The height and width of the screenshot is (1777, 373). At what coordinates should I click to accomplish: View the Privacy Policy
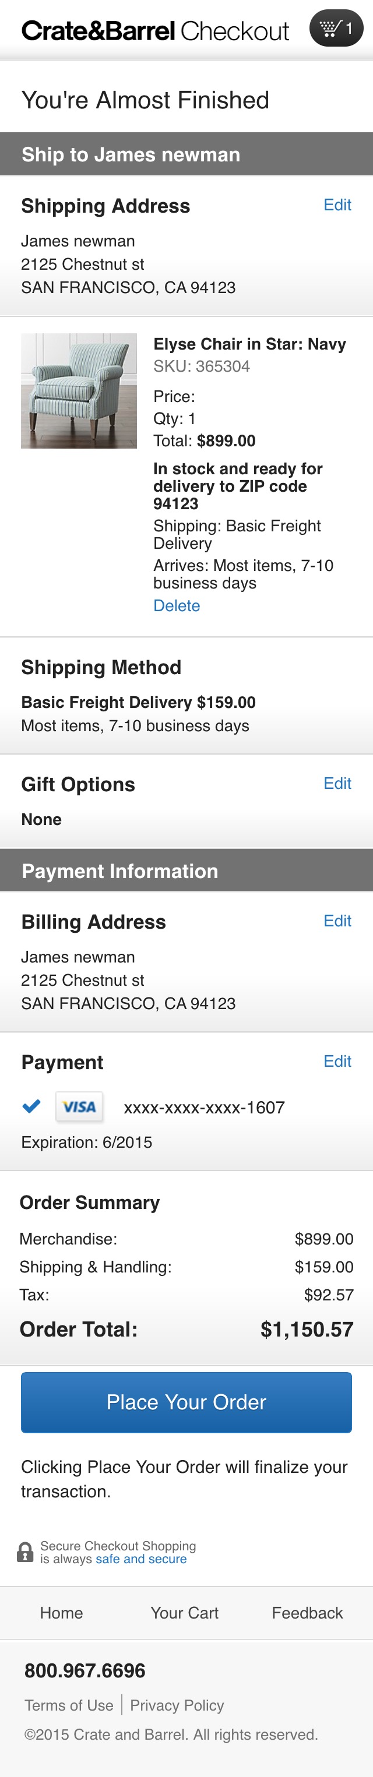point(177,1705)
